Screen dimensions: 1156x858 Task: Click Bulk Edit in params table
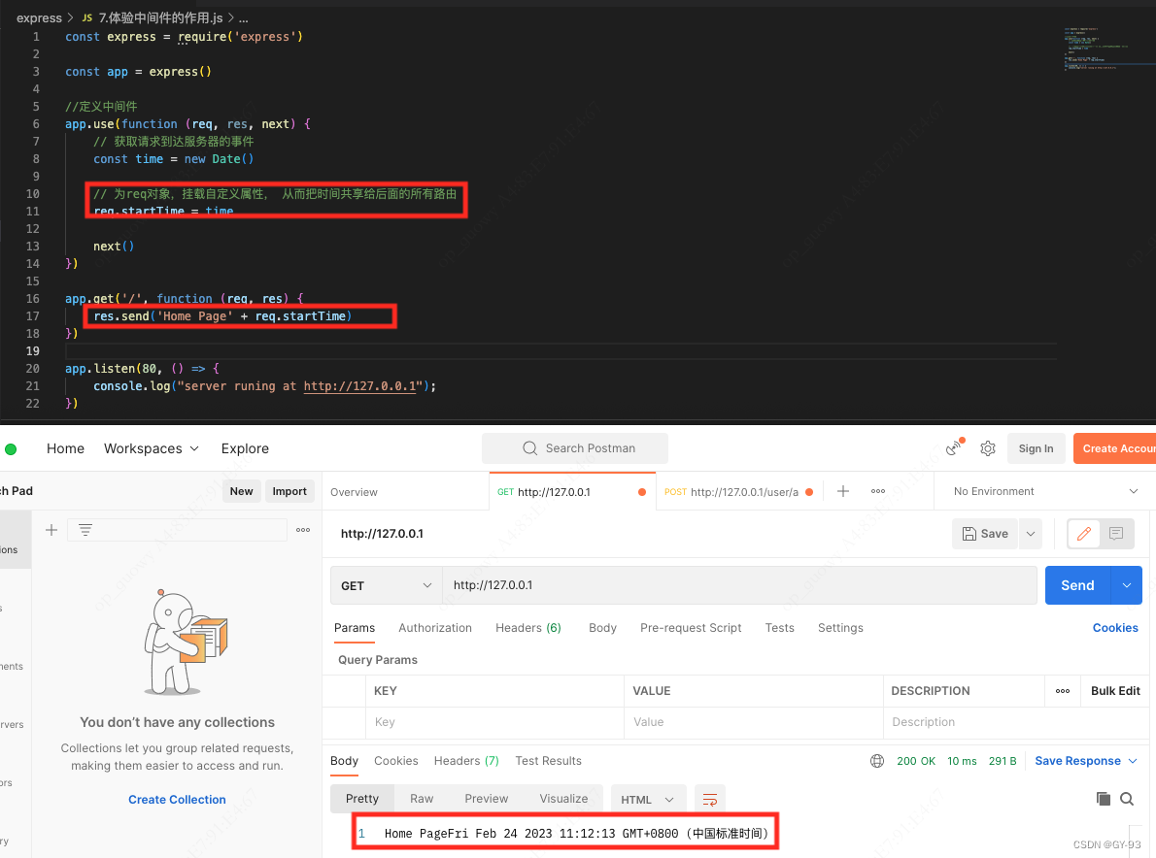(1115, 691)
